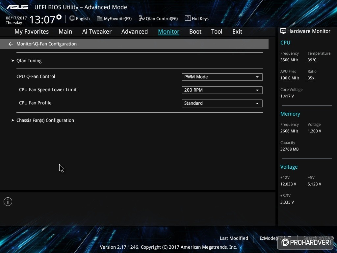Screen dimensions: 337x253
Task: Click the Core Voltage 1.417 V value
Action: pyautogui.click(x=287, y=96)
